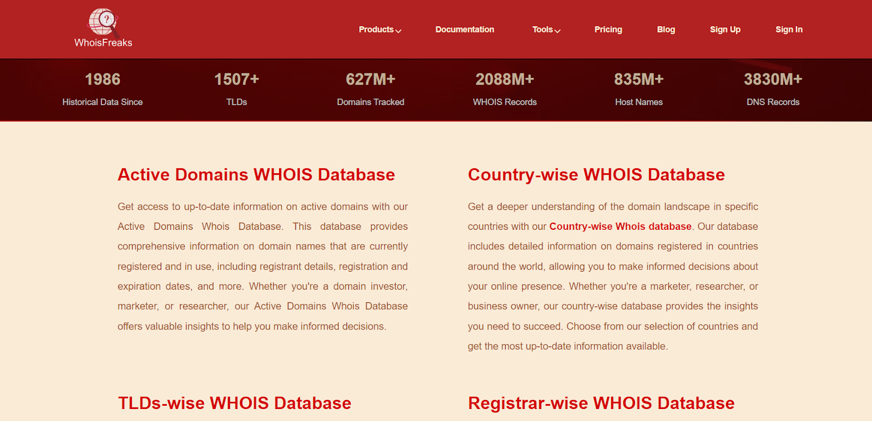Expand the Products dropdown menu
This screenshot has width=872, height=421.
coord(379,29)
